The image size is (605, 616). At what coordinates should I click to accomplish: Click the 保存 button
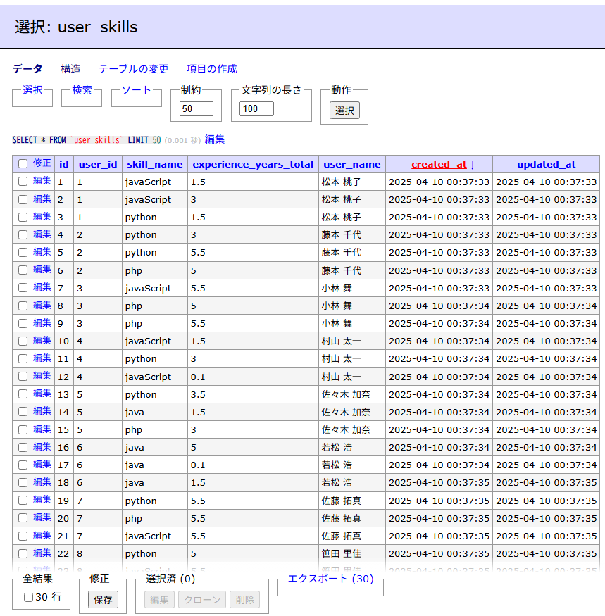pyautogui.click(x=103, y=600)
